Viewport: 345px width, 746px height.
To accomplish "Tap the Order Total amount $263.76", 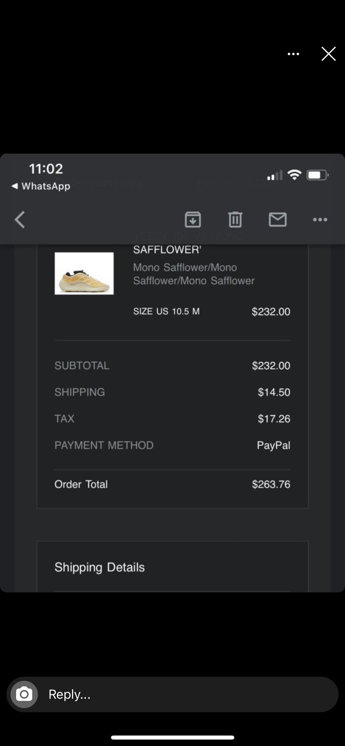I will click(x=271, y=484).
